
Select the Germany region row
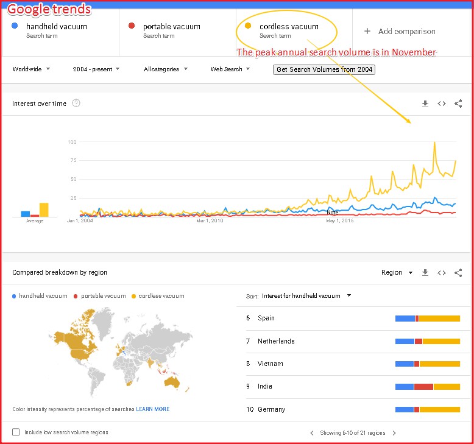point(353,409)
